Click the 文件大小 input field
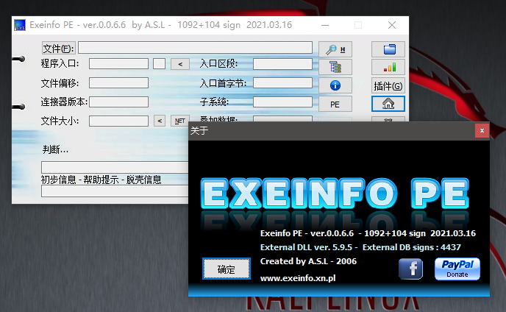Screen dimensions: 506x312 click(x=118, y=121)
